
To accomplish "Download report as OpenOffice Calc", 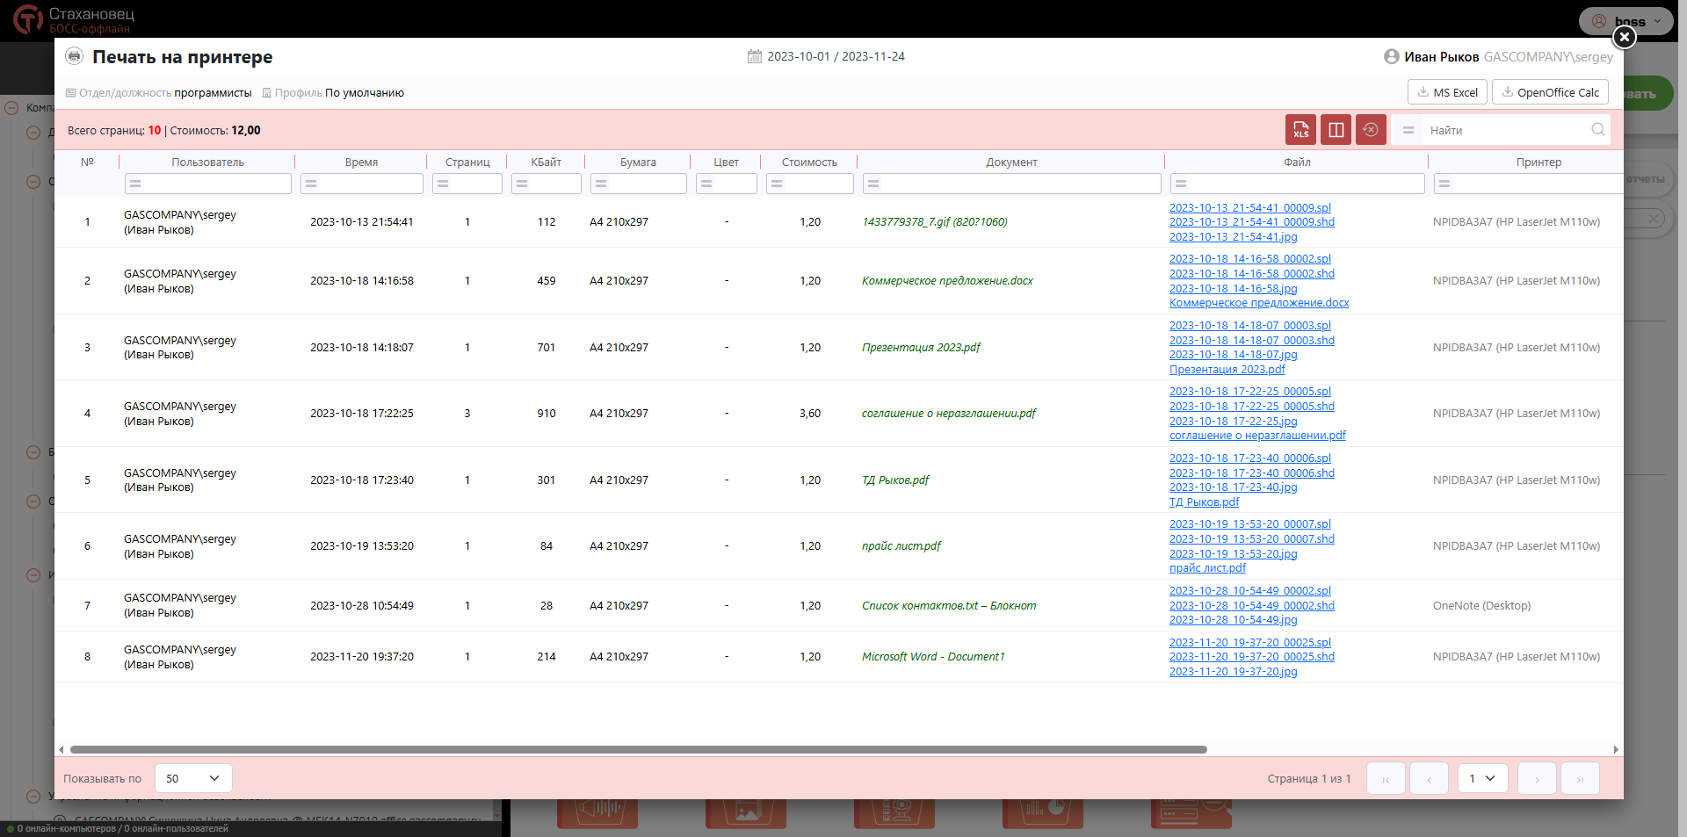I will click(x=1550, y=92).
